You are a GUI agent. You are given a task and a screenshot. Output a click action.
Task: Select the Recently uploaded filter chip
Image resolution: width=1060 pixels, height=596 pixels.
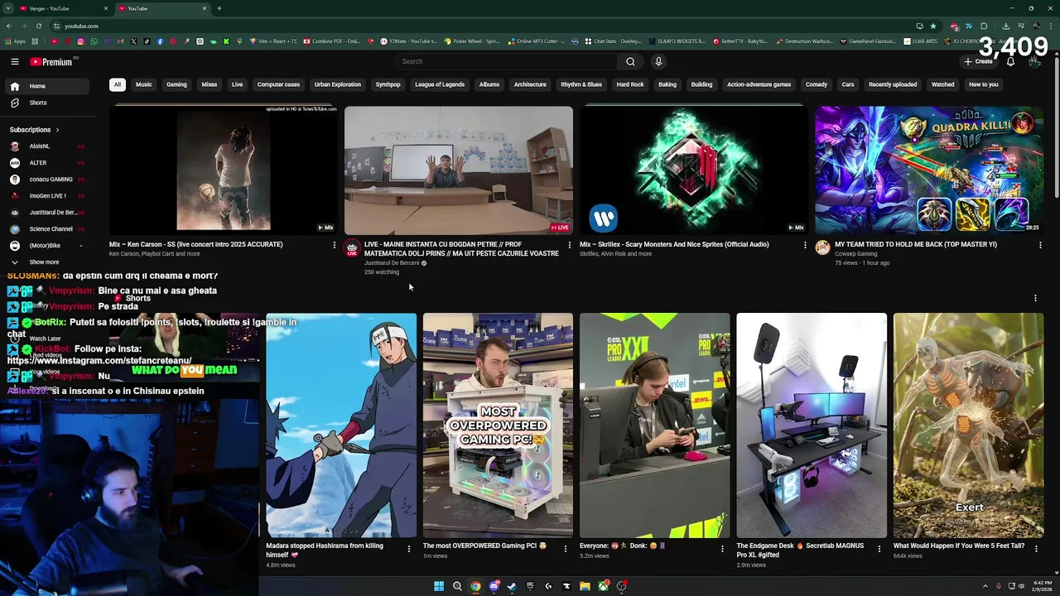point(893,84)
